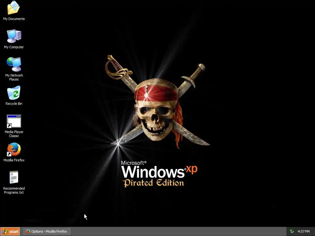The height and width of the screenshot is (236, 315).
Task: Click the "My Documents" icon label
Action: point(14,19)
